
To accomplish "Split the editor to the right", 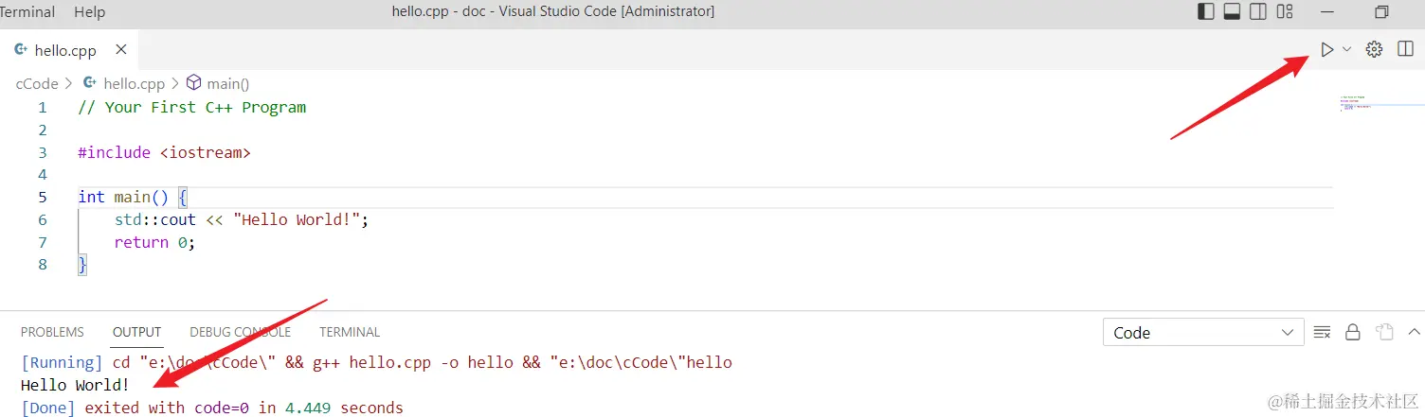I will tap(1405, 50).
